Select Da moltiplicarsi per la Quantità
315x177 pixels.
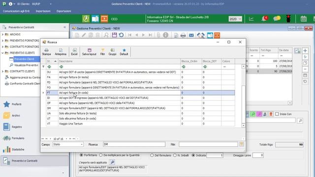101,155
